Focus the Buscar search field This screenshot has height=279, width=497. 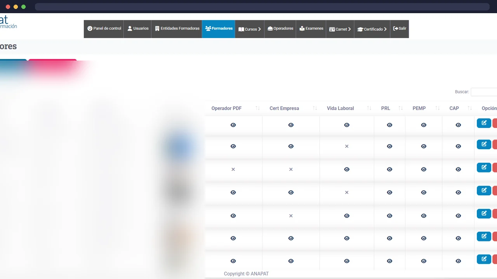click(484, 92)
